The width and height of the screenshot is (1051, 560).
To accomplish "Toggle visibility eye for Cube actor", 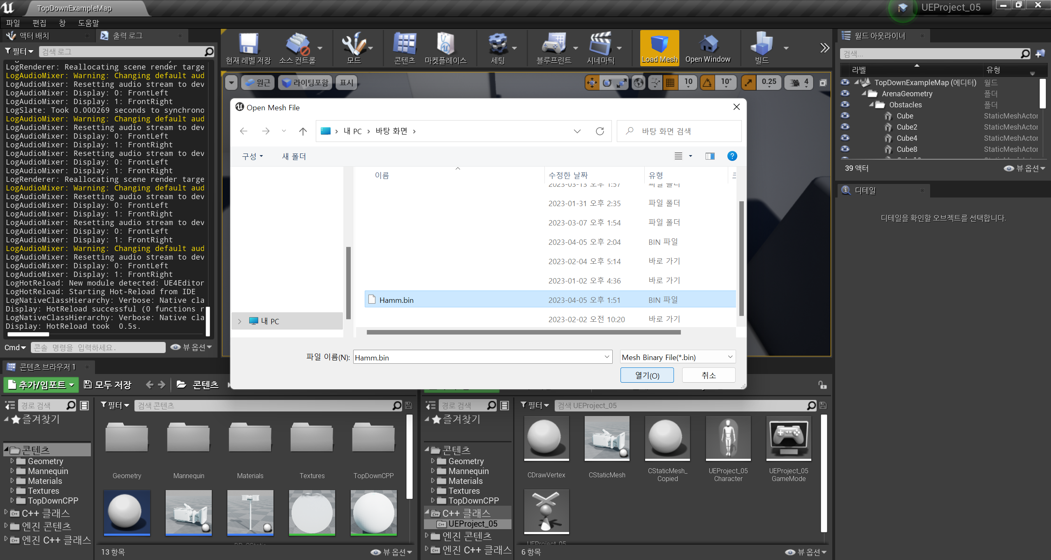I will pos(845,116).
